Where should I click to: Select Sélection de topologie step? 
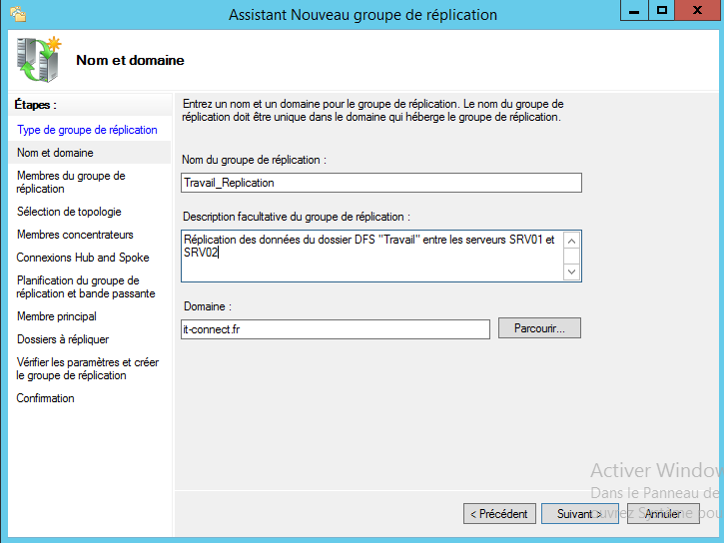pyautogui.click(x=69, y=212)
